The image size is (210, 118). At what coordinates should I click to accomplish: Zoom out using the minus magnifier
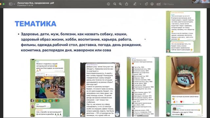115,4
